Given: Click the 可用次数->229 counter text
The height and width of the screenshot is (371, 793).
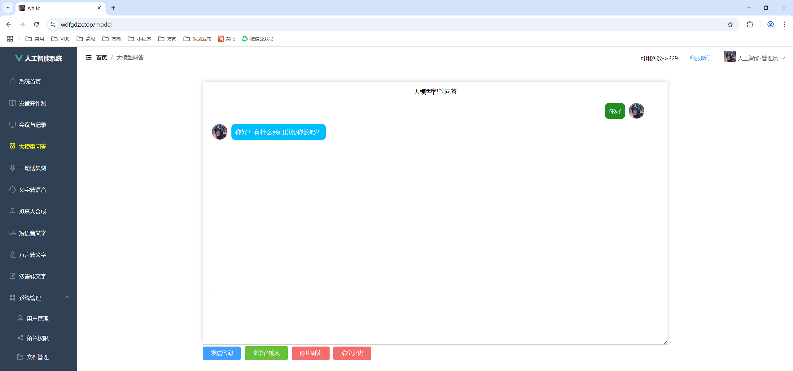Looking at the screenshot, I should coord(659,58).
